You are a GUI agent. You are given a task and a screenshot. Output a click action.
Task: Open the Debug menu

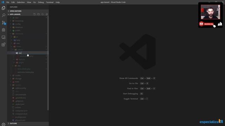pyautogui.click(x=41, y=2)
